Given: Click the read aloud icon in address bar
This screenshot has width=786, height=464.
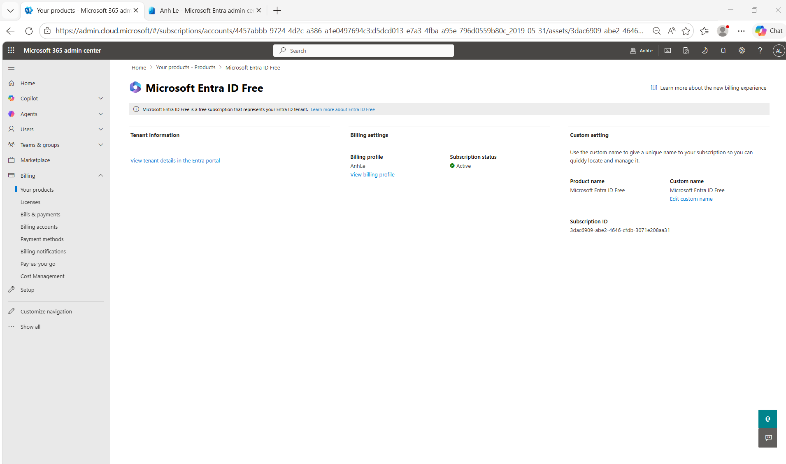Looking at the screenshot, I should tap(671, 31).
